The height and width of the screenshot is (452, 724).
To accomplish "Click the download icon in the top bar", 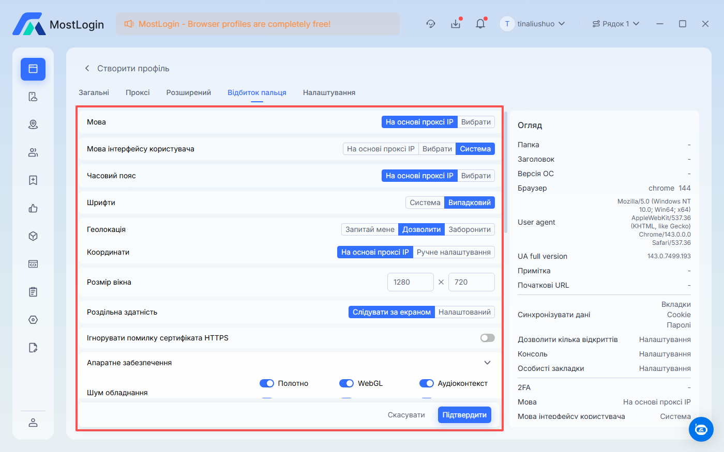I will tap(455, 24).
